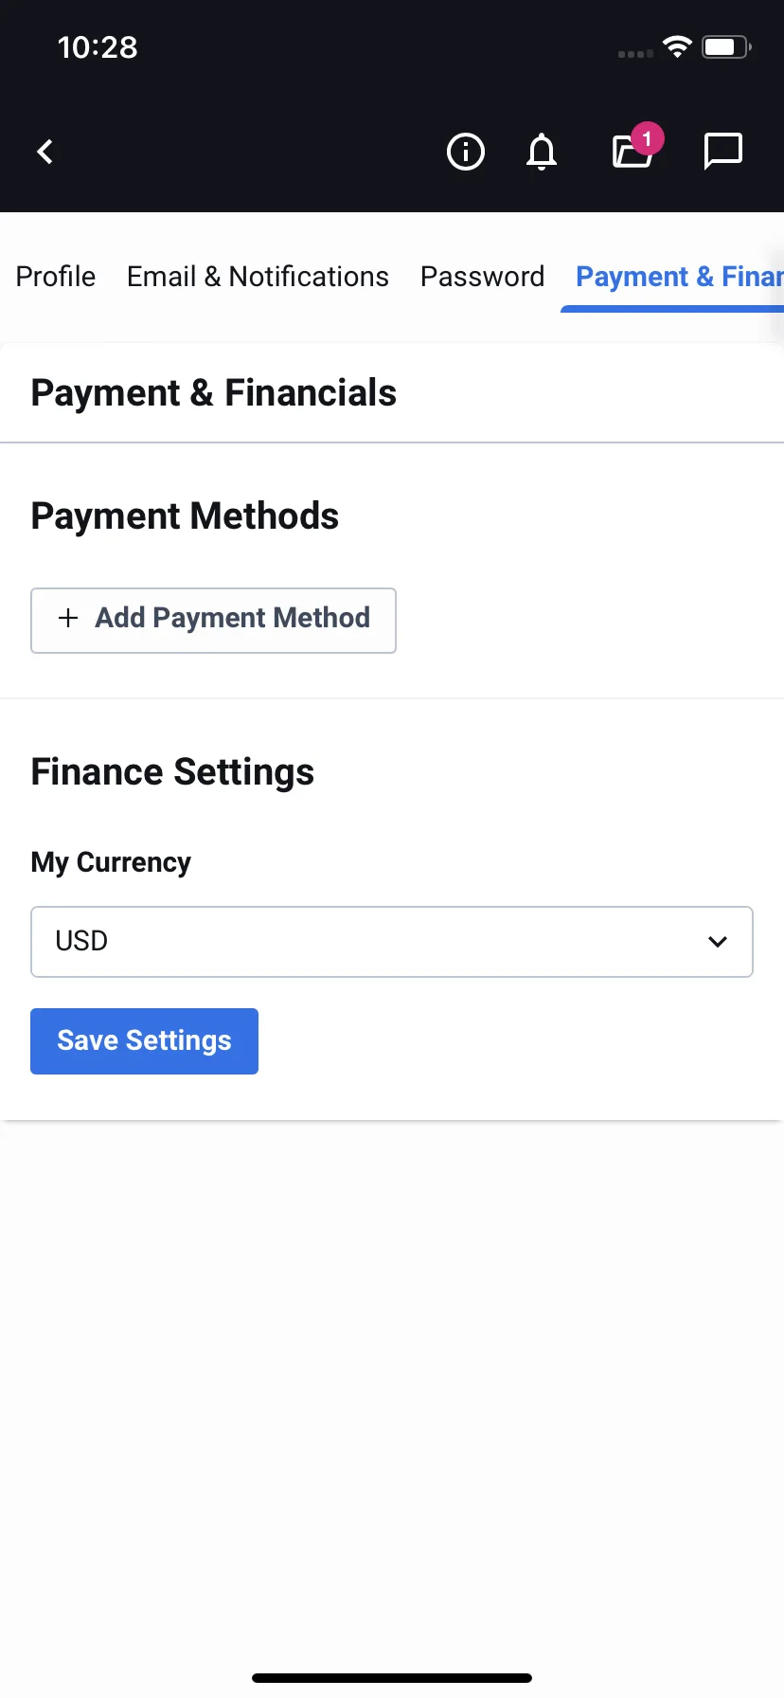
Task: Tap the home indicator bar
Action: (392, 1678)
